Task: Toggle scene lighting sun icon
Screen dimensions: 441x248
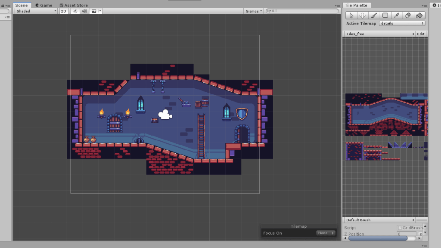Action: click(x=75, y=11)
